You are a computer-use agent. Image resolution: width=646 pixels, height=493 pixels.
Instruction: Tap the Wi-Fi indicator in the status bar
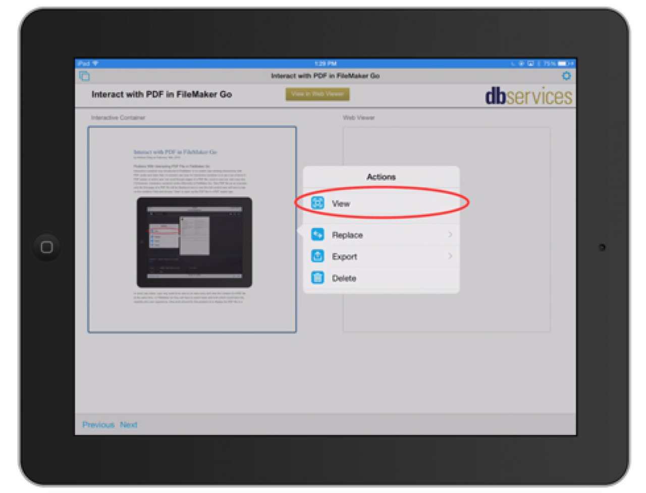pyautogui.click(x=95, y=64)
